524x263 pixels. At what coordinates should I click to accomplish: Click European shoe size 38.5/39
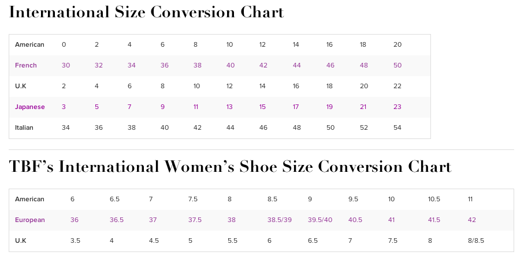[280, 220]
